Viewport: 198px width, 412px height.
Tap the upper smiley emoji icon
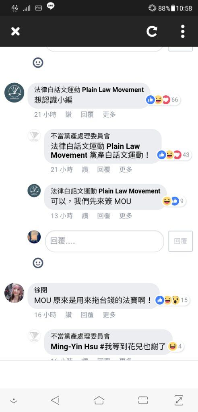point(38,63)
